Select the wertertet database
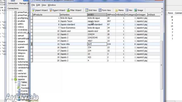The image size is (182, 102). tap(22, 74)
